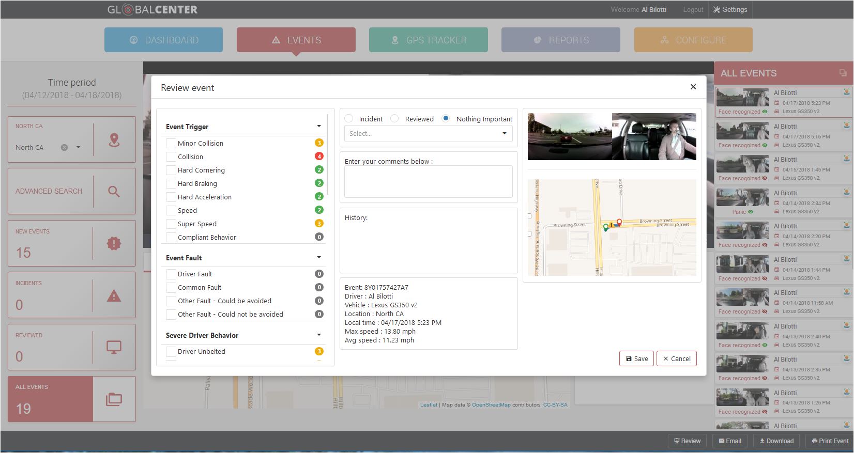The height and width of the screenshot is (453, 854).
Task: Click the pop-out icon in All Events header
Action: coord(843,73)
